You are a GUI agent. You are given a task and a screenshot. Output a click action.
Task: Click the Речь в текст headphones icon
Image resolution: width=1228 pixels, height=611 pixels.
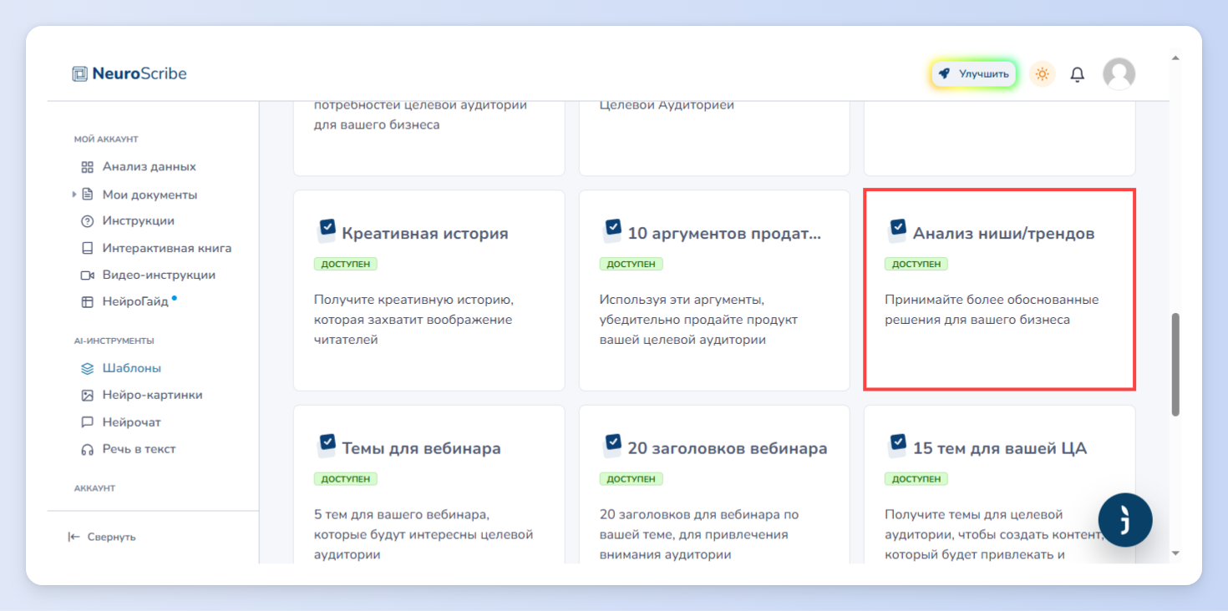(x=87, y=449)
